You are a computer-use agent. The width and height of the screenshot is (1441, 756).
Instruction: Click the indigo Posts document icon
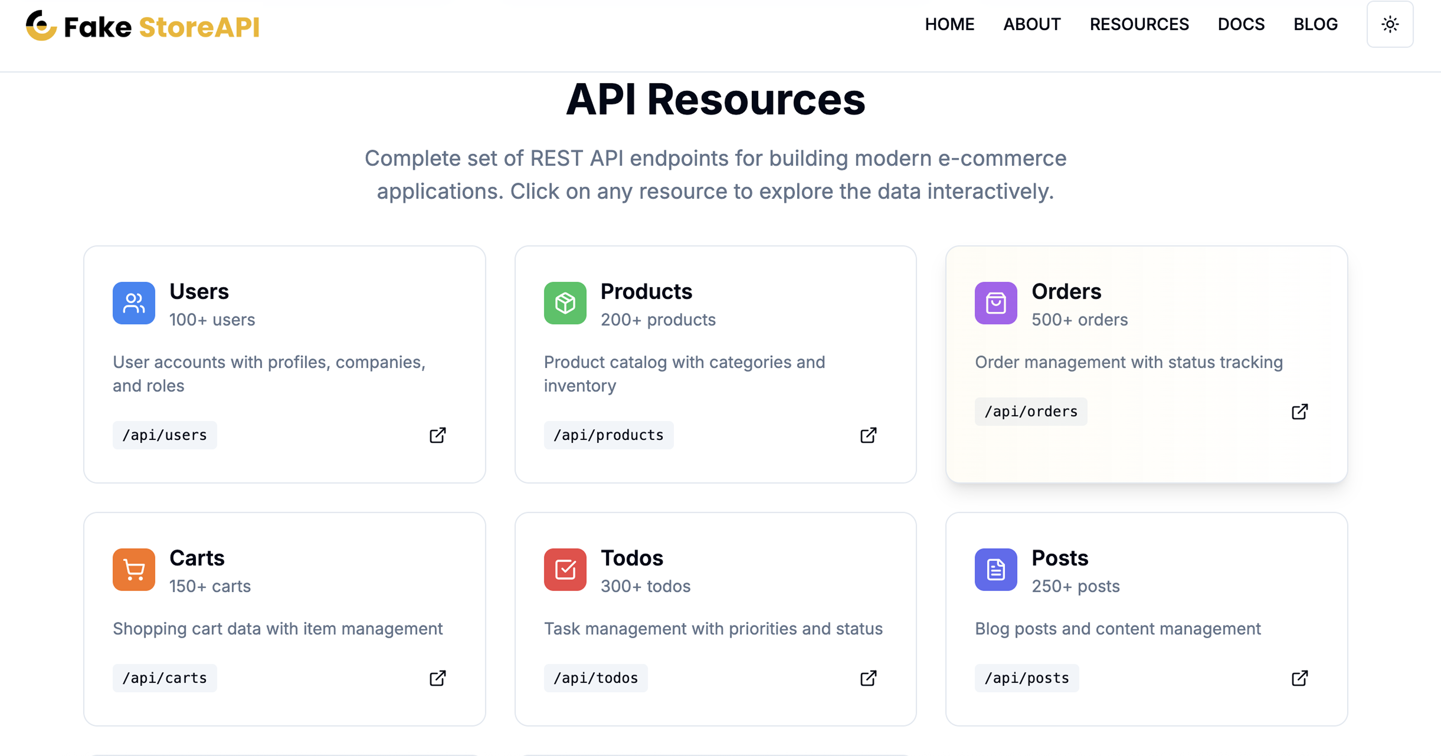(996, 569)
